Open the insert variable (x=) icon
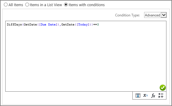Viewport: 172px width, 106px height. [x=146, y=95]
